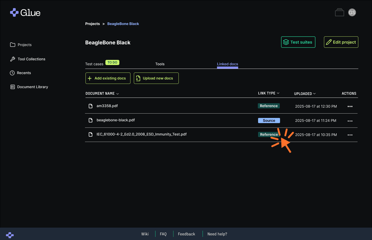Click Add existing docs button

click(108, 78)
